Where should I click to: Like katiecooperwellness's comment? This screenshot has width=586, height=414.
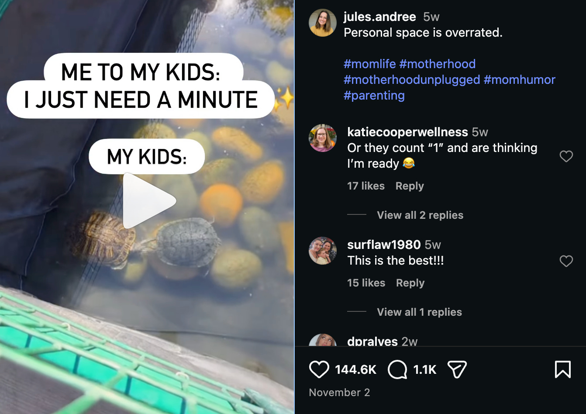566,156
